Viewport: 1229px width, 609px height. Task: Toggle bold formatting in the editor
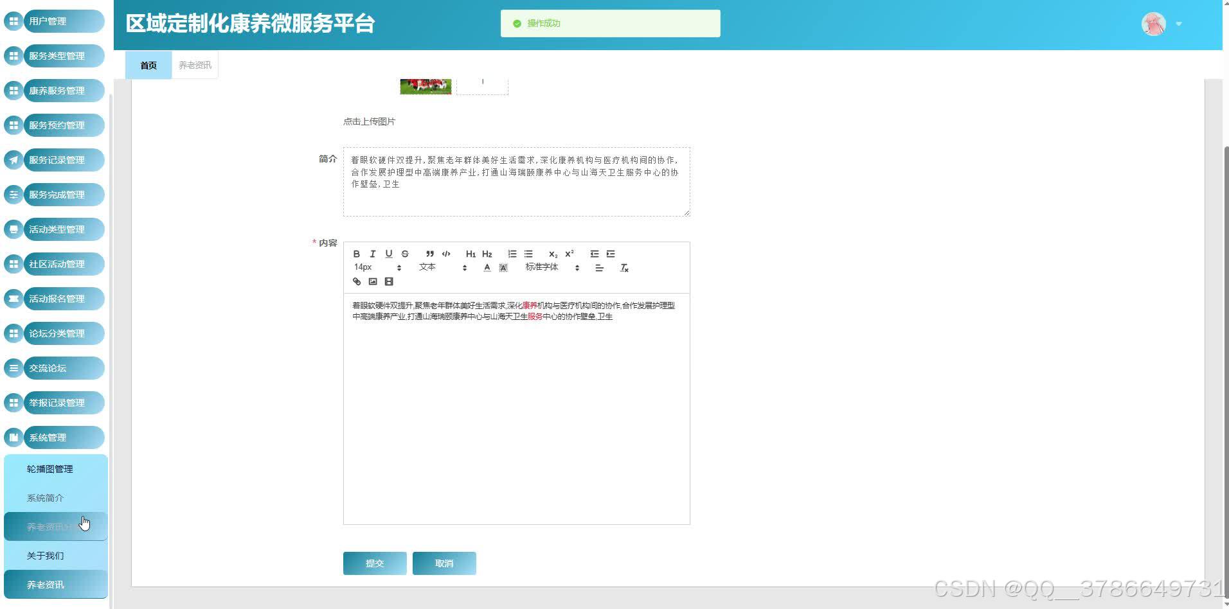pos(357,254)
